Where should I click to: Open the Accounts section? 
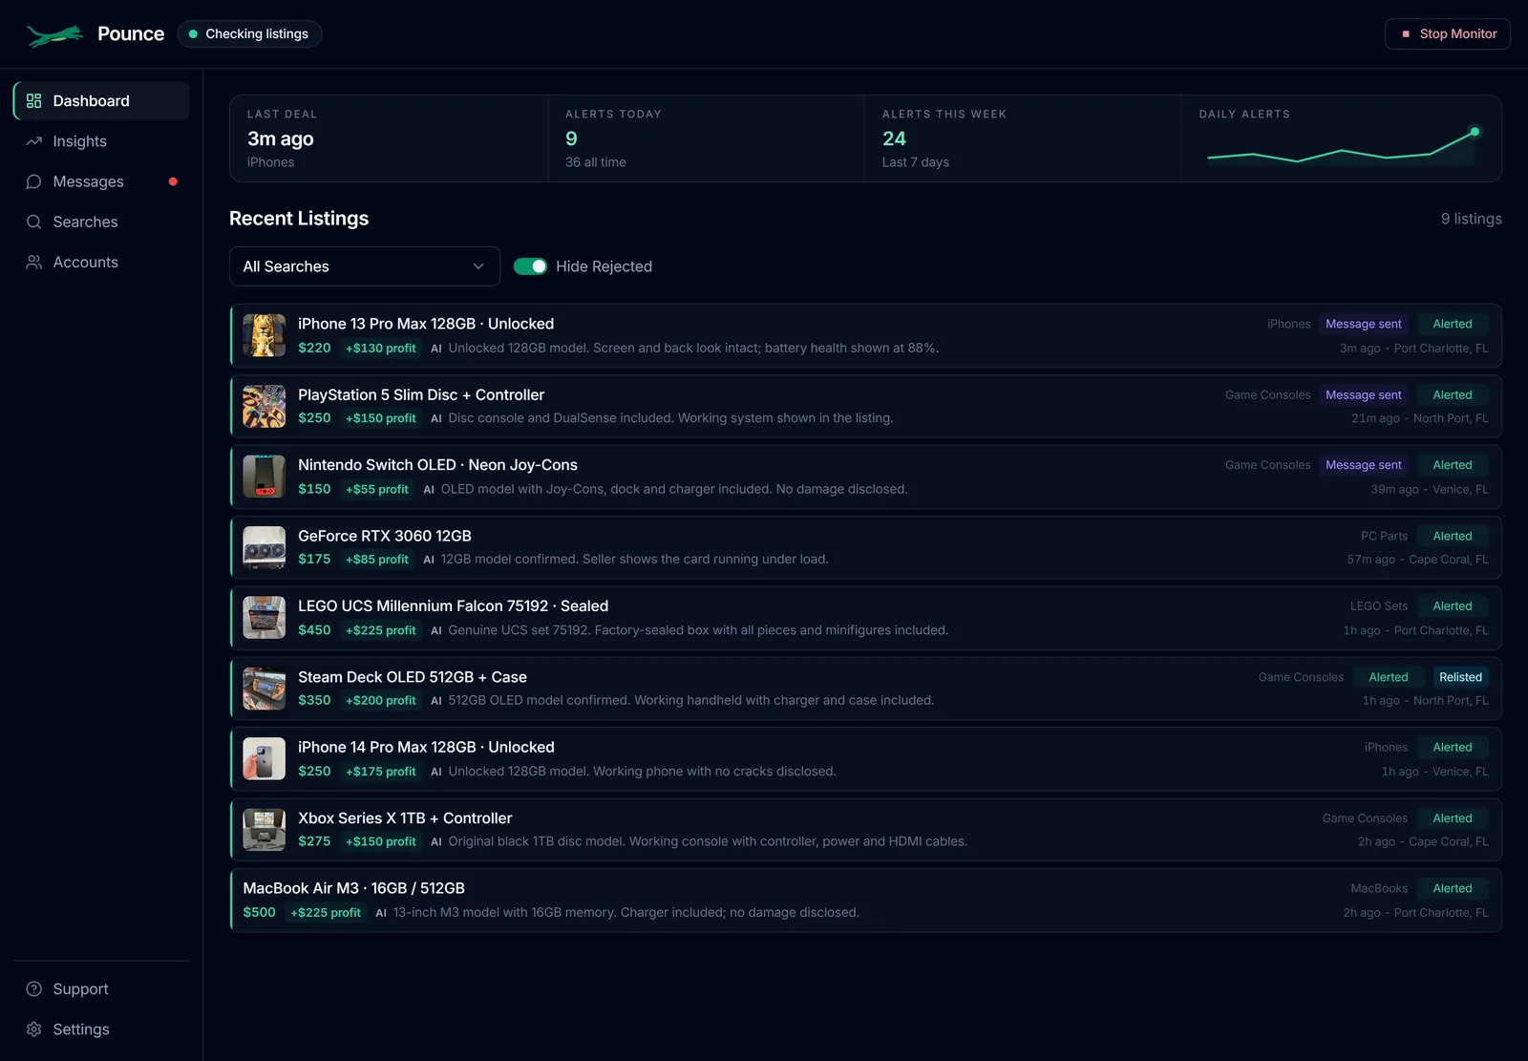[101, 262]
